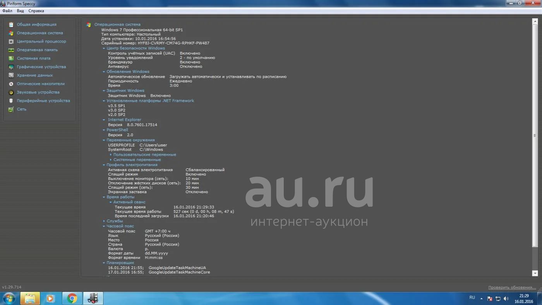The image size is (542, 305).
Task: Expand Системные переменные subsection
Action: (x=111, y=159)
